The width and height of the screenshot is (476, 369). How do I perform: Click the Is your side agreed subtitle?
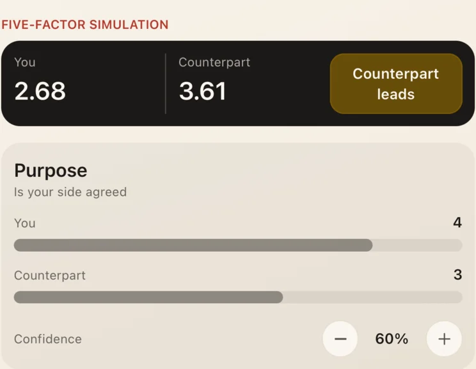(x=70, y=192)
